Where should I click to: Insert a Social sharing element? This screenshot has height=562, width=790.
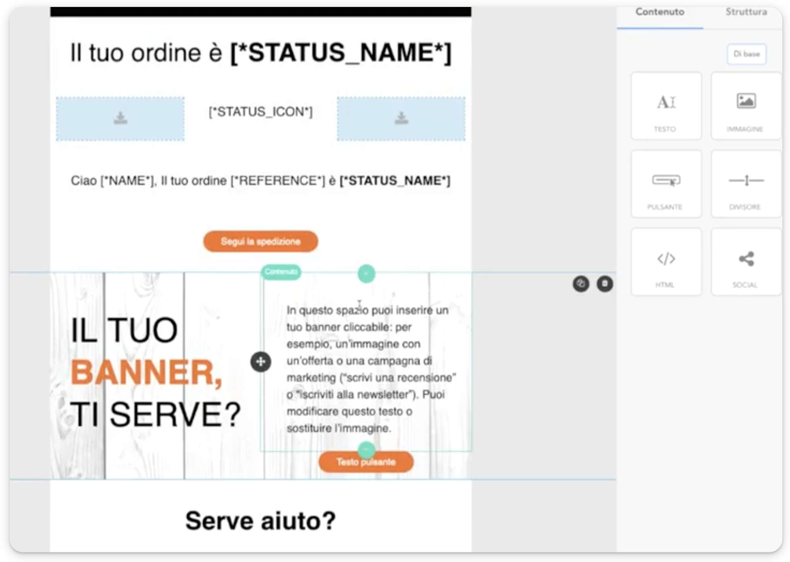click(746, 262)
